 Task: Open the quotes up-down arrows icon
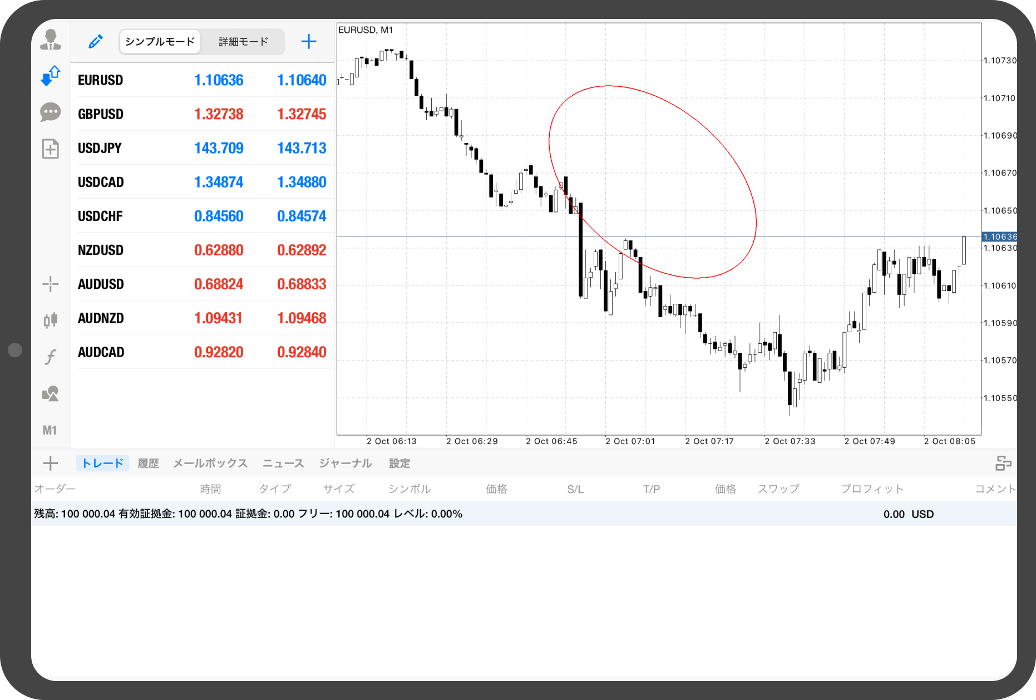tap(51, 76)
